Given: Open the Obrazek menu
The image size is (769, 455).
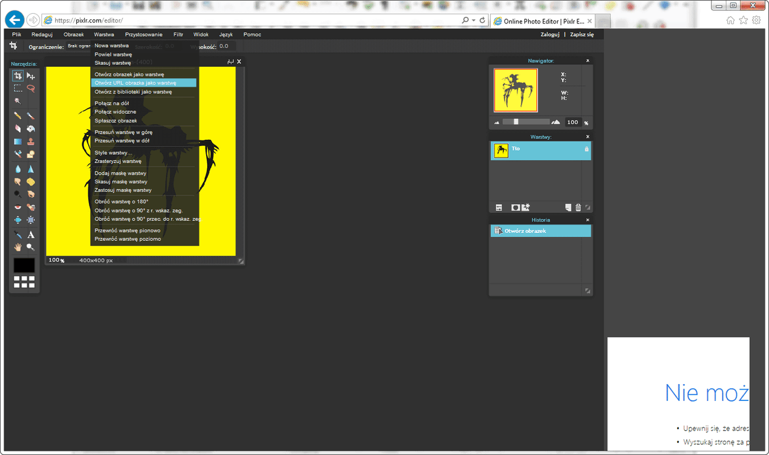Looking at the screenshot, I should pos(74,34).
